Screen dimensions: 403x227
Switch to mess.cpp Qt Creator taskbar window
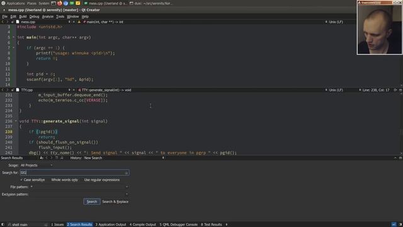click(105, 3)
